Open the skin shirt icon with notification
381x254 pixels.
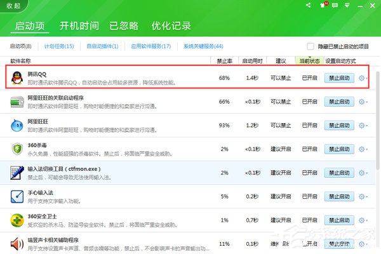pos(323,5)
